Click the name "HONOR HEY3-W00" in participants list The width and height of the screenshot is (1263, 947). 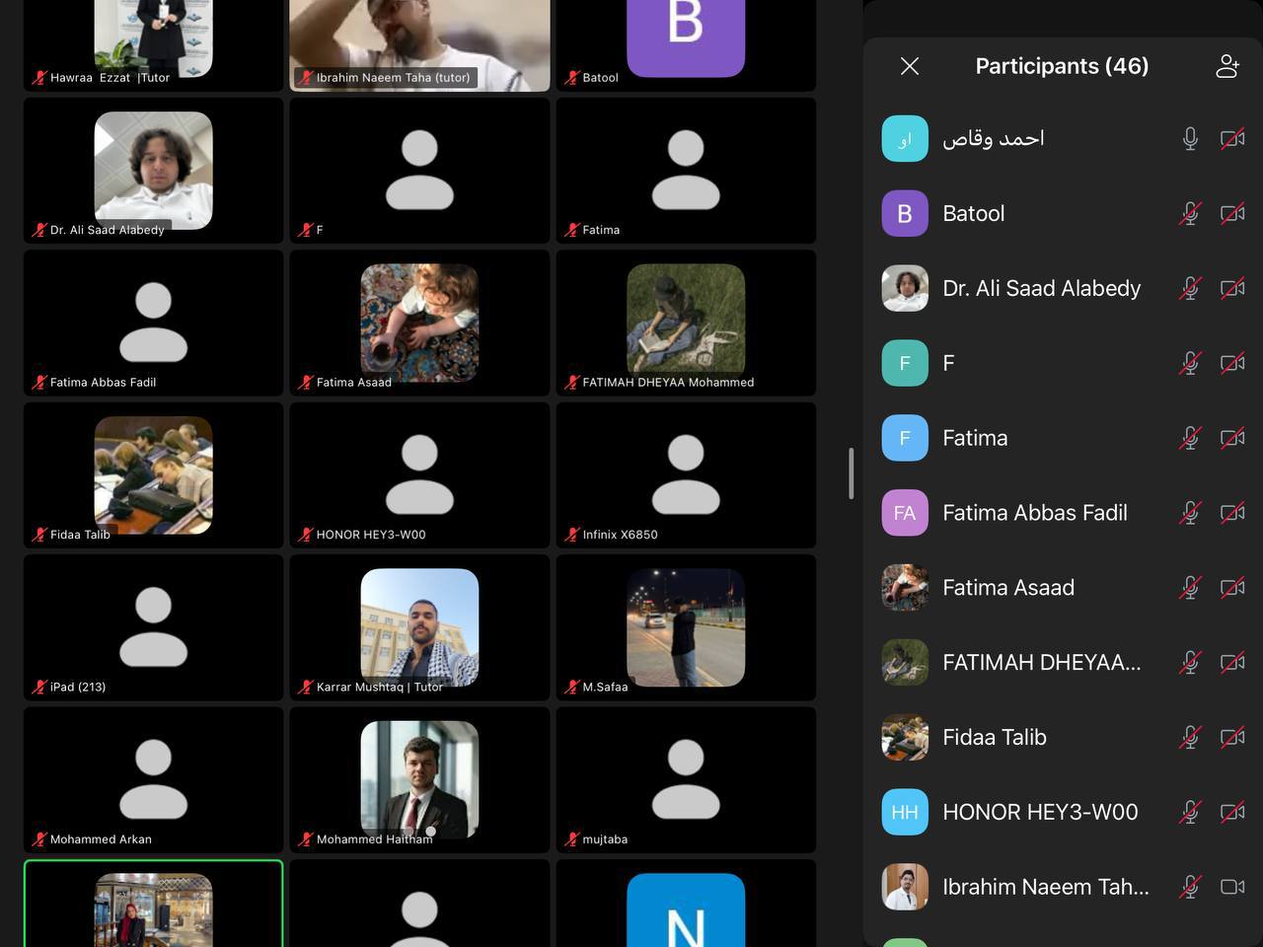[x=1040, y=813]
